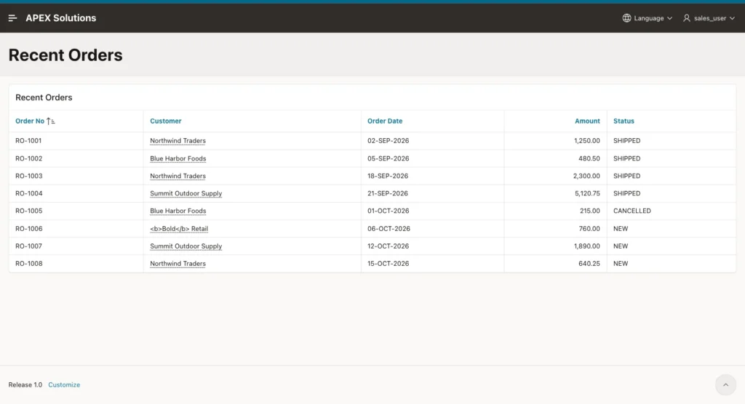The image size is (745, 404).
Task: Open Blue Harbor Foods link in row RO-1002
Action: [178, 158]
